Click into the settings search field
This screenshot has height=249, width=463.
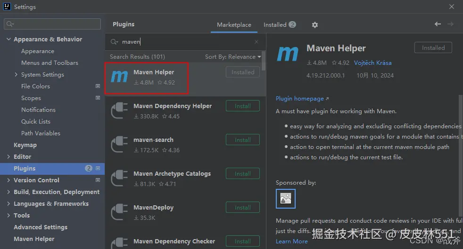[x=52, y=24]
